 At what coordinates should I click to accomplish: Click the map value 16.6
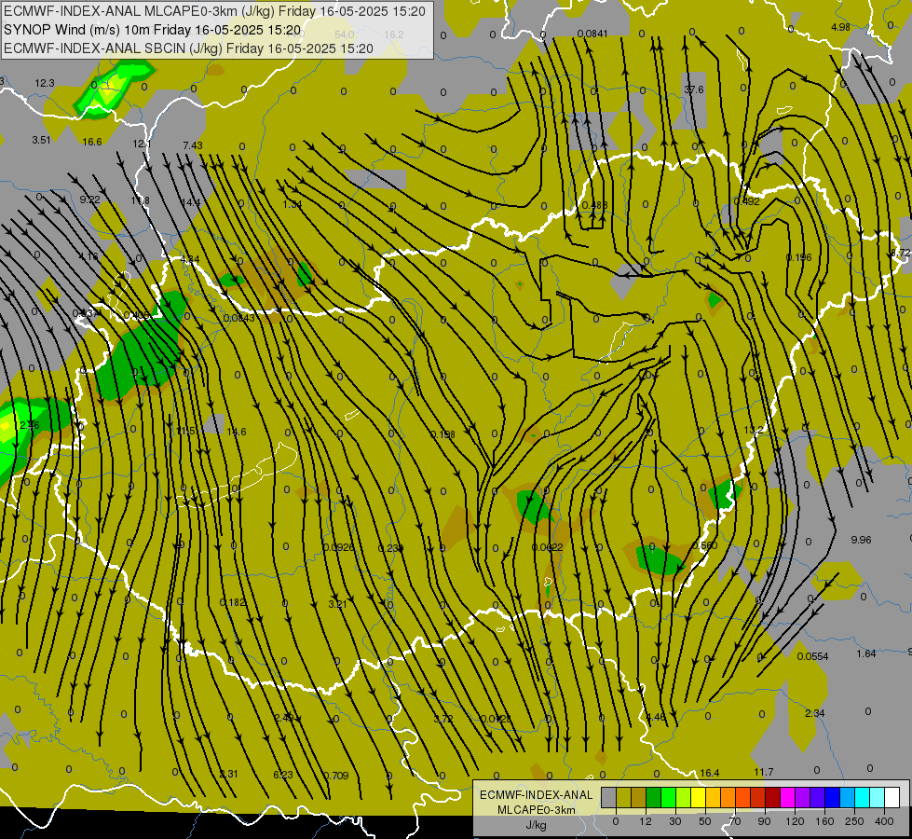point(92,142)
